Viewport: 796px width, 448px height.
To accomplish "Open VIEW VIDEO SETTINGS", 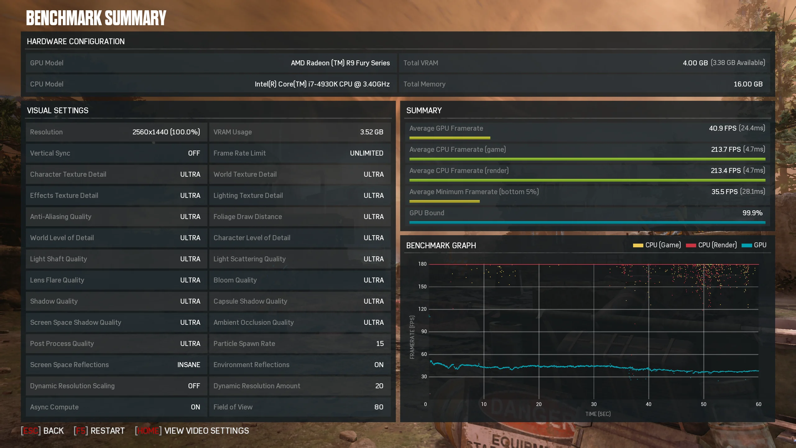I will tap(192, 431).
